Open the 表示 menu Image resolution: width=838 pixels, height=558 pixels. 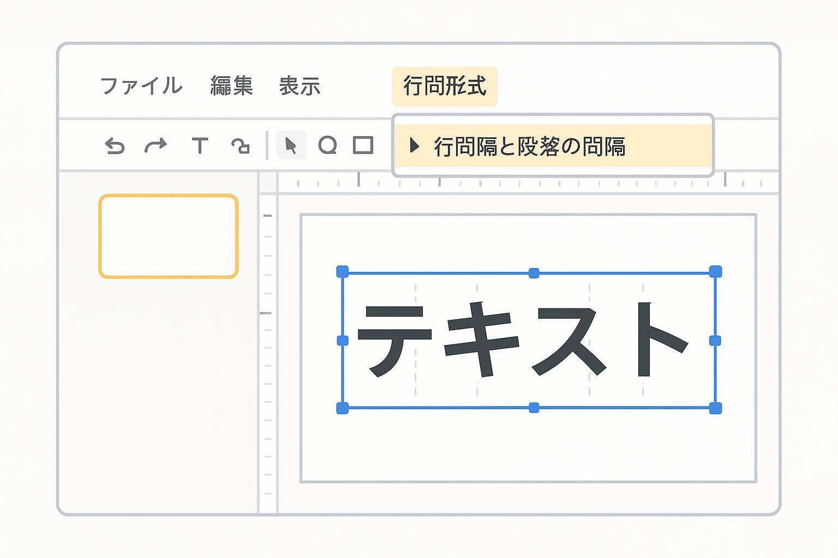(300, 86)
